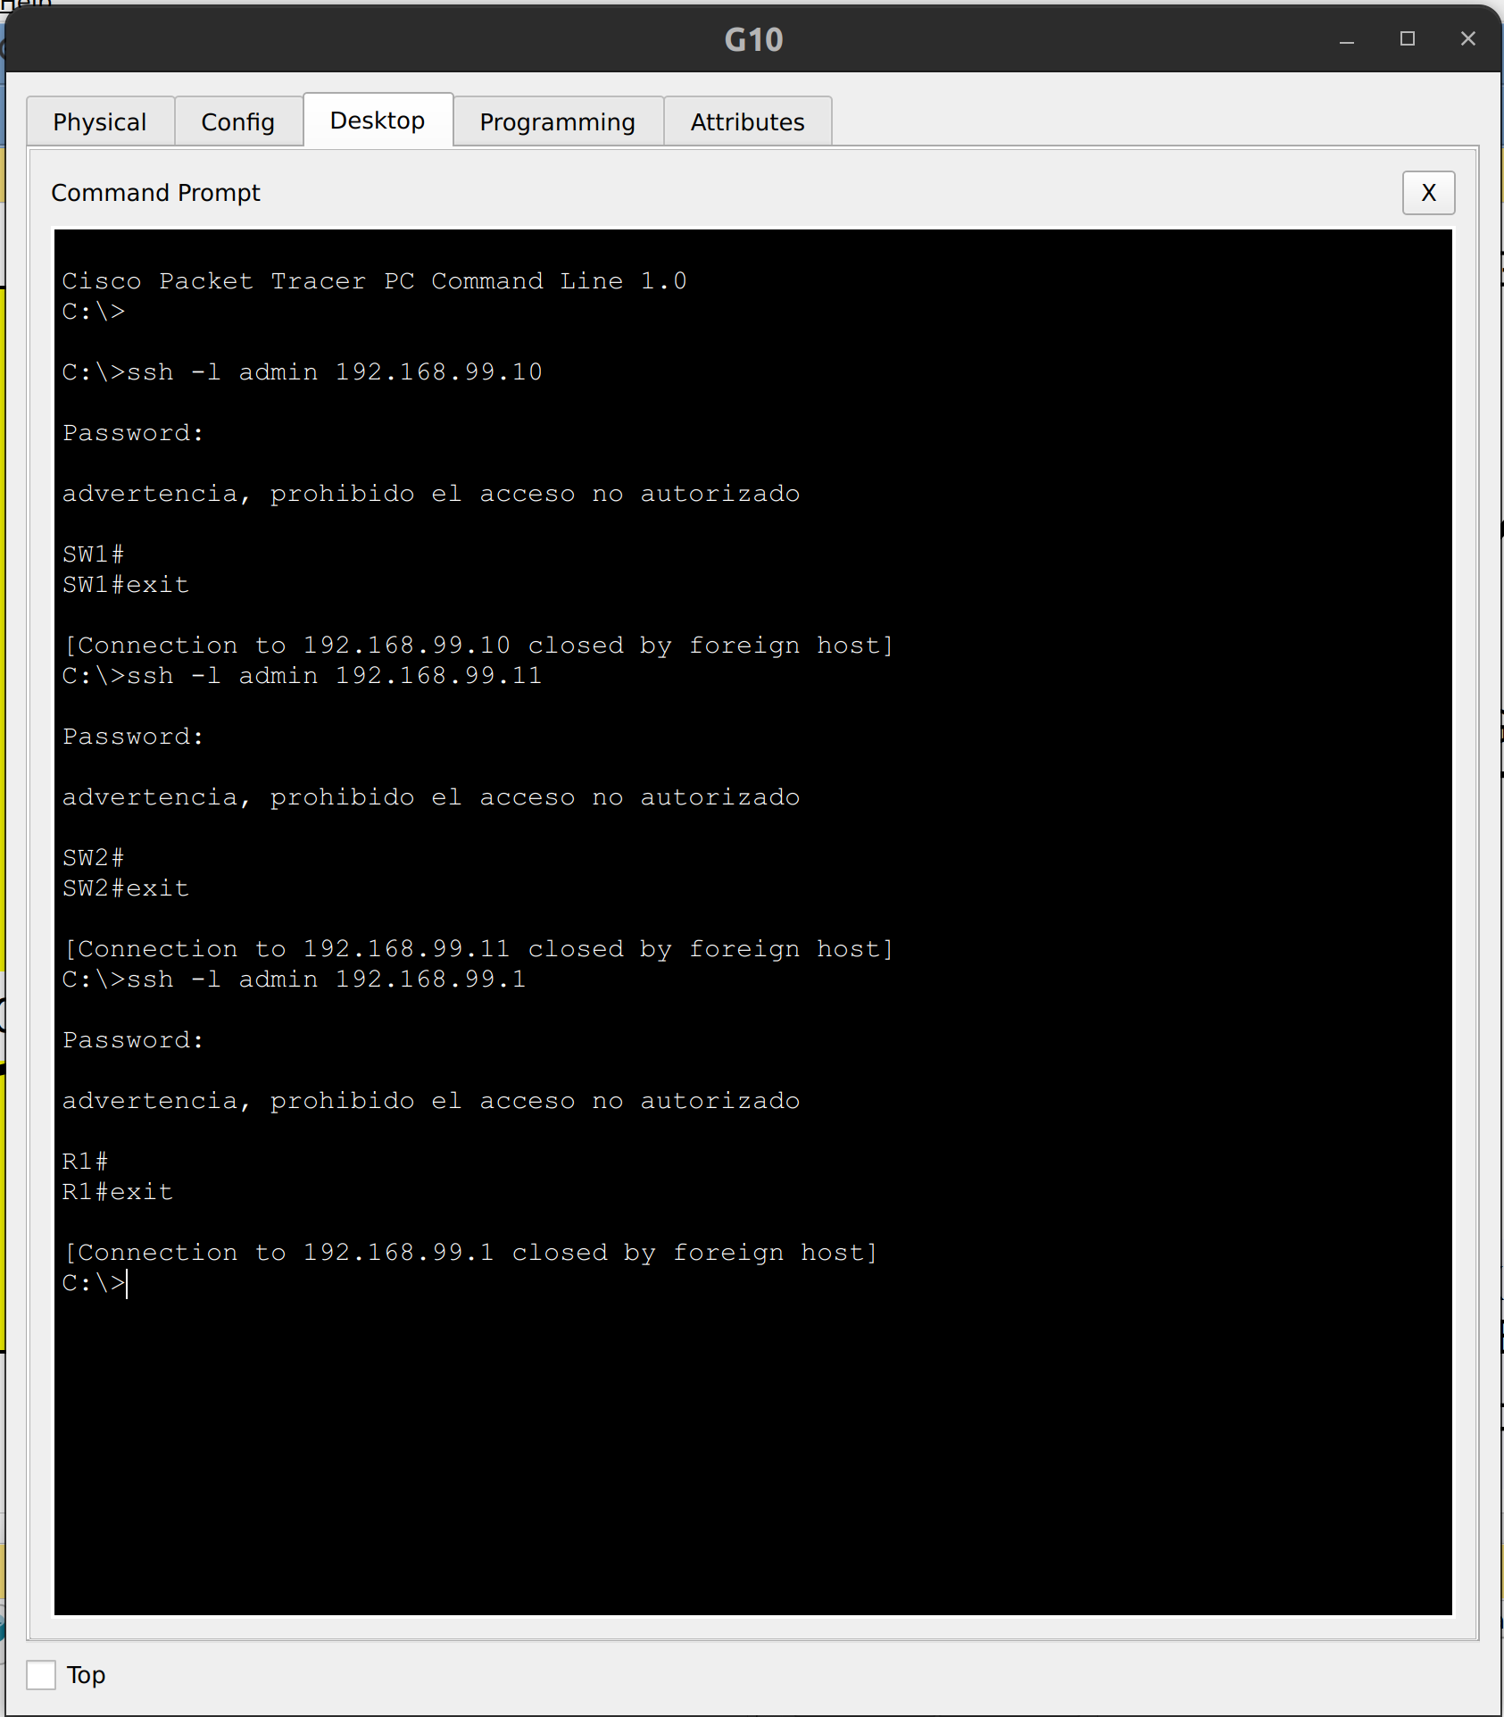Select the Desktop tab

378,119
